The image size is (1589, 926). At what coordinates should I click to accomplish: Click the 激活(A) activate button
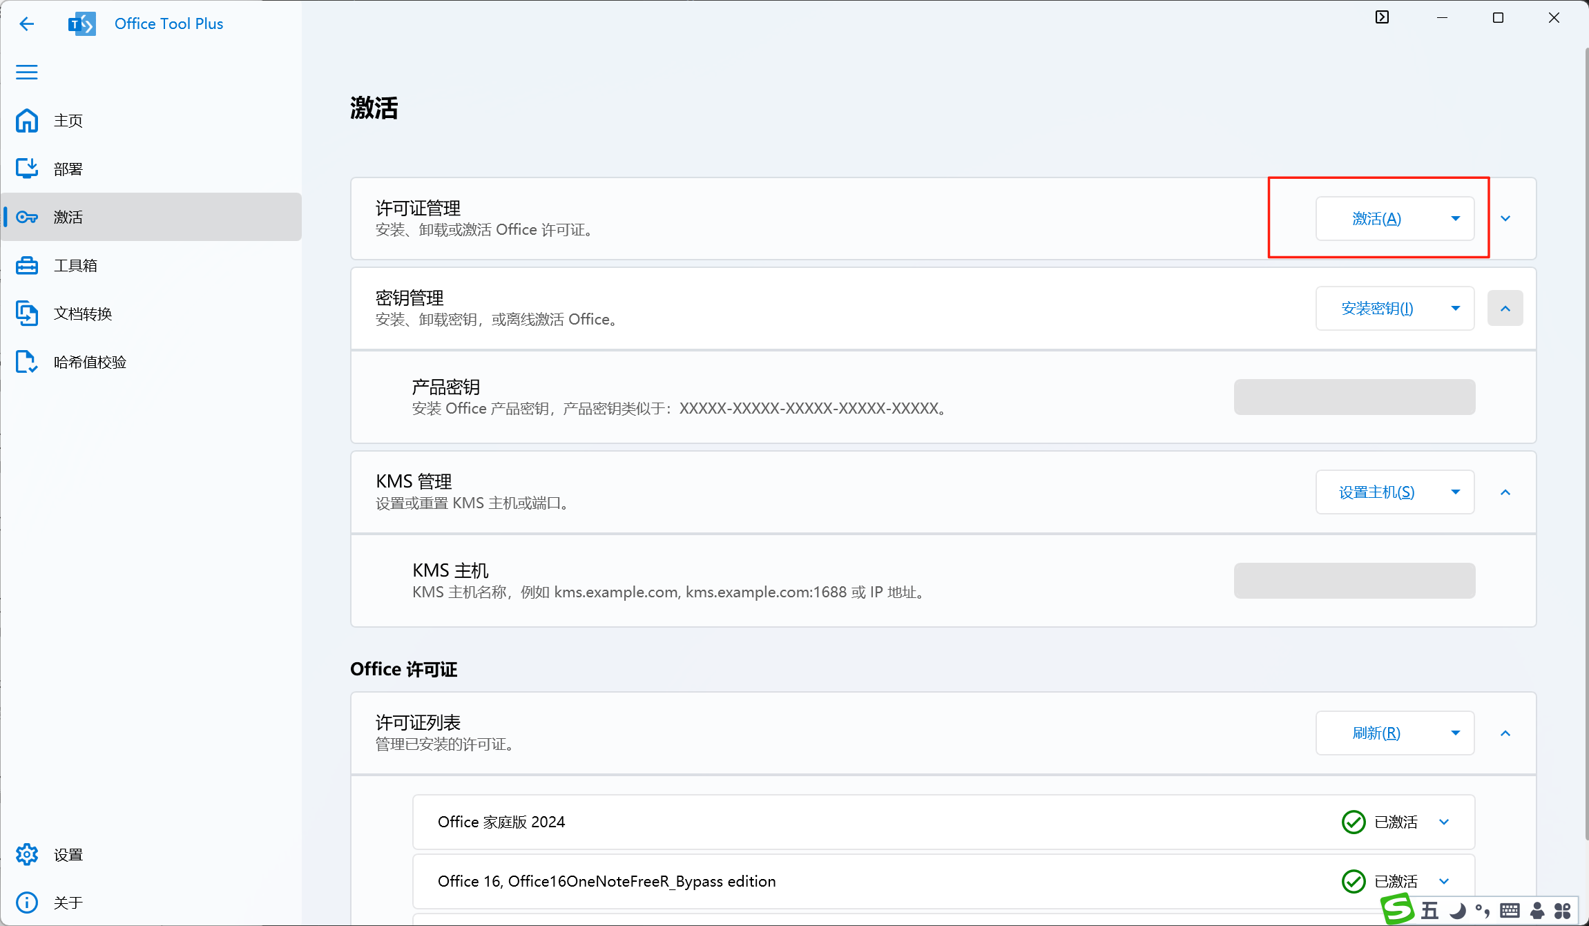pos(1376,219)
